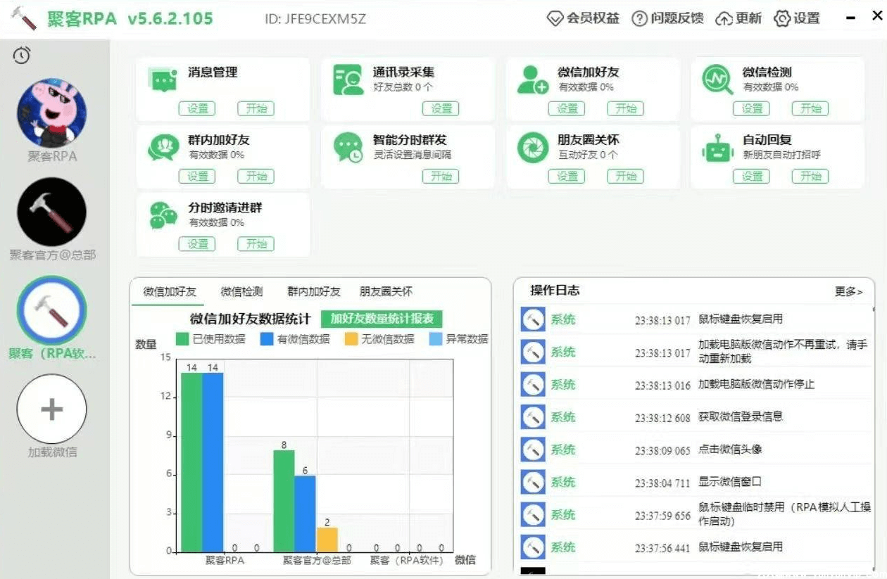The width and height of the screenshot is (887, 579).
Task: Click the 消息管理 message icon
Action: coord(163,80)
